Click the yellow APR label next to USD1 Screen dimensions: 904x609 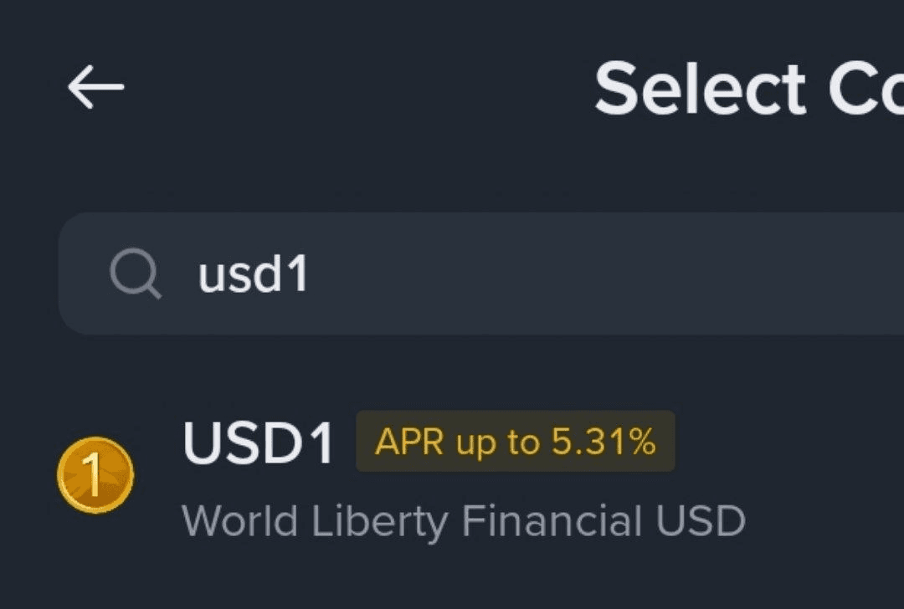click(x=515, y=441)
